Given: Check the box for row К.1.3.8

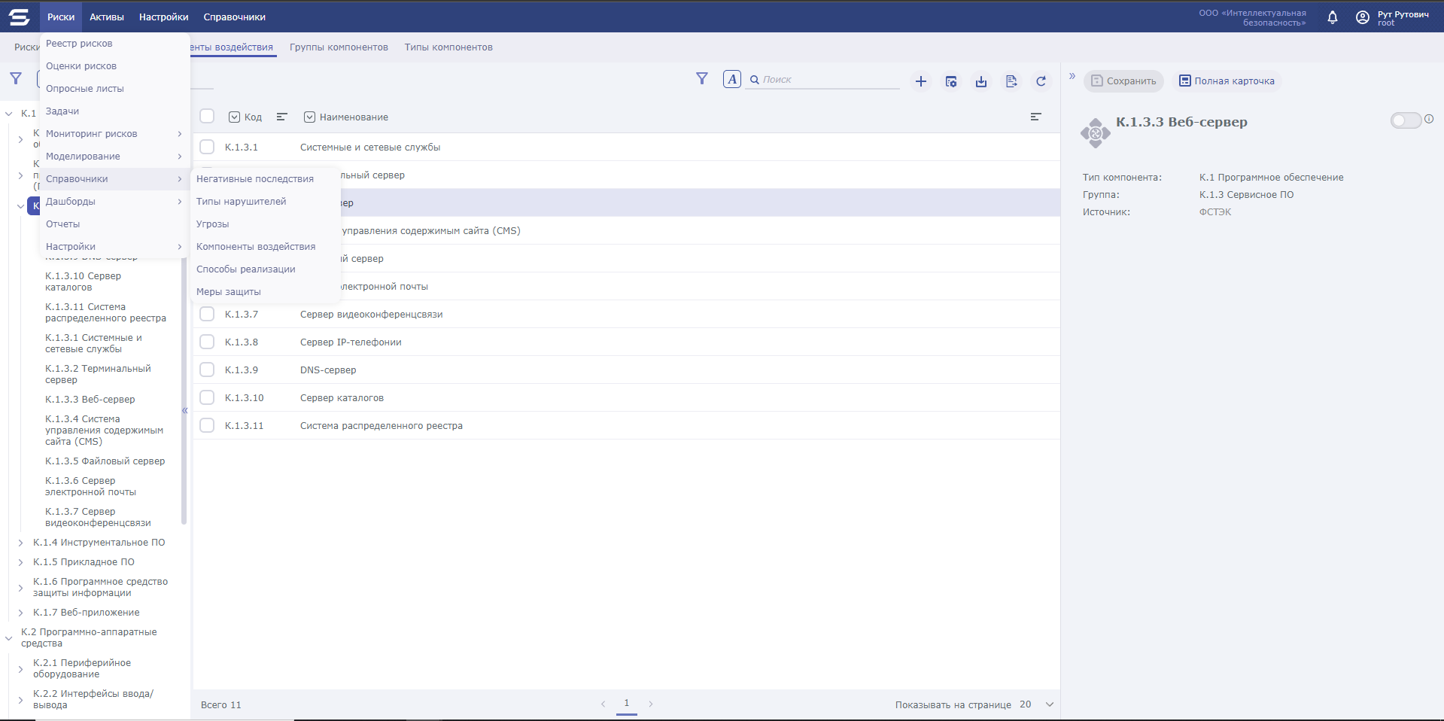Looking at the screenshot, I should pos(207,342).
